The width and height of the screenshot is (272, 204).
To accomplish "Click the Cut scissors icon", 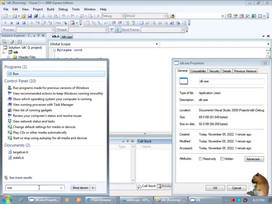I will pos(43,16).
